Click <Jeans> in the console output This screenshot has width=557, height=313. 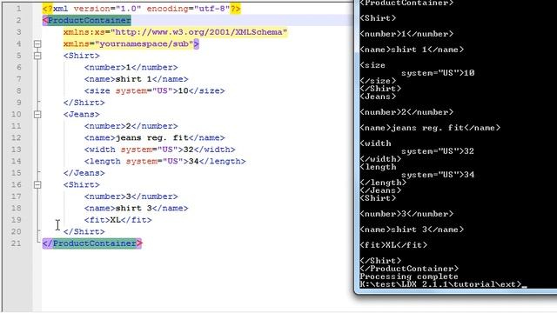click(x=378, y=97)
